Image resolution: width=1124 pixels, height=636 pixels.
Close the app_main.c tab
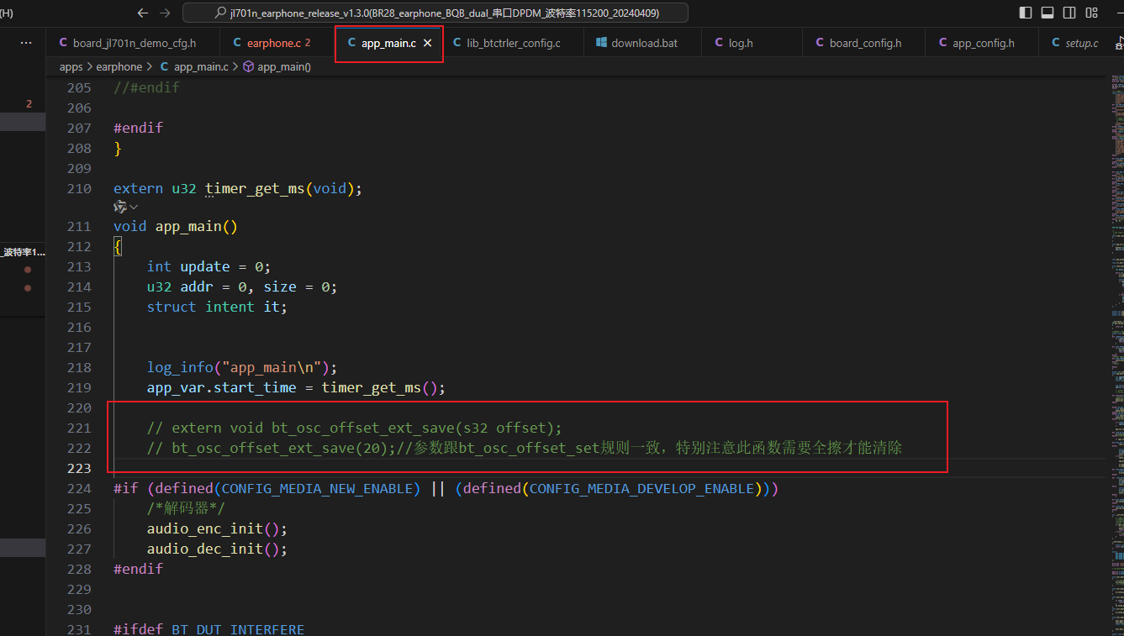pyautogui.click(x=427, y=43)
